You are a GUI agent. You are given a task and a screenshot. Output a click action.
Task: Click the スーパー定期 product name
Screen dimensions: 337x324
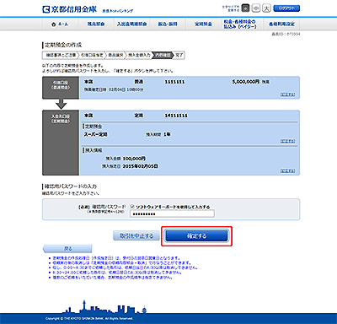click(x=95, y=134)
